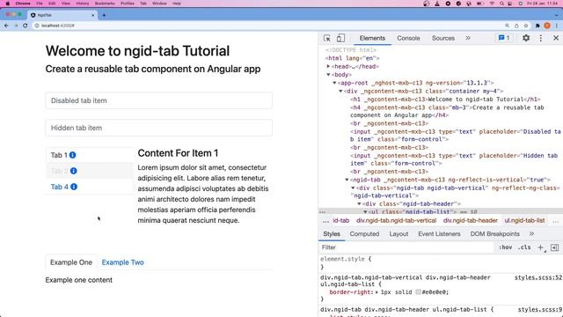
Task: Select the Elements panel tab
Action: (372, 38)
